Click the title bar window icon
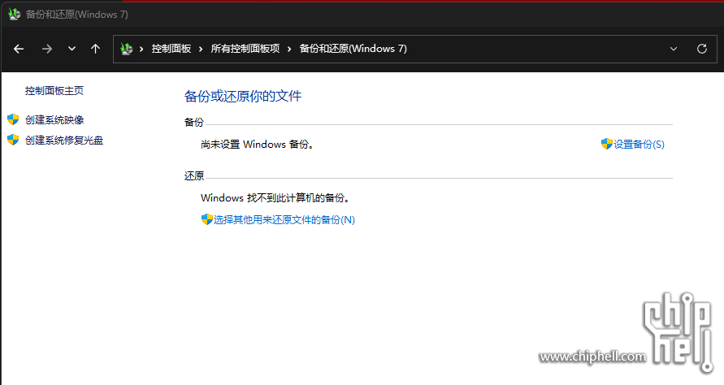724x385 pixels. (15, 15)
